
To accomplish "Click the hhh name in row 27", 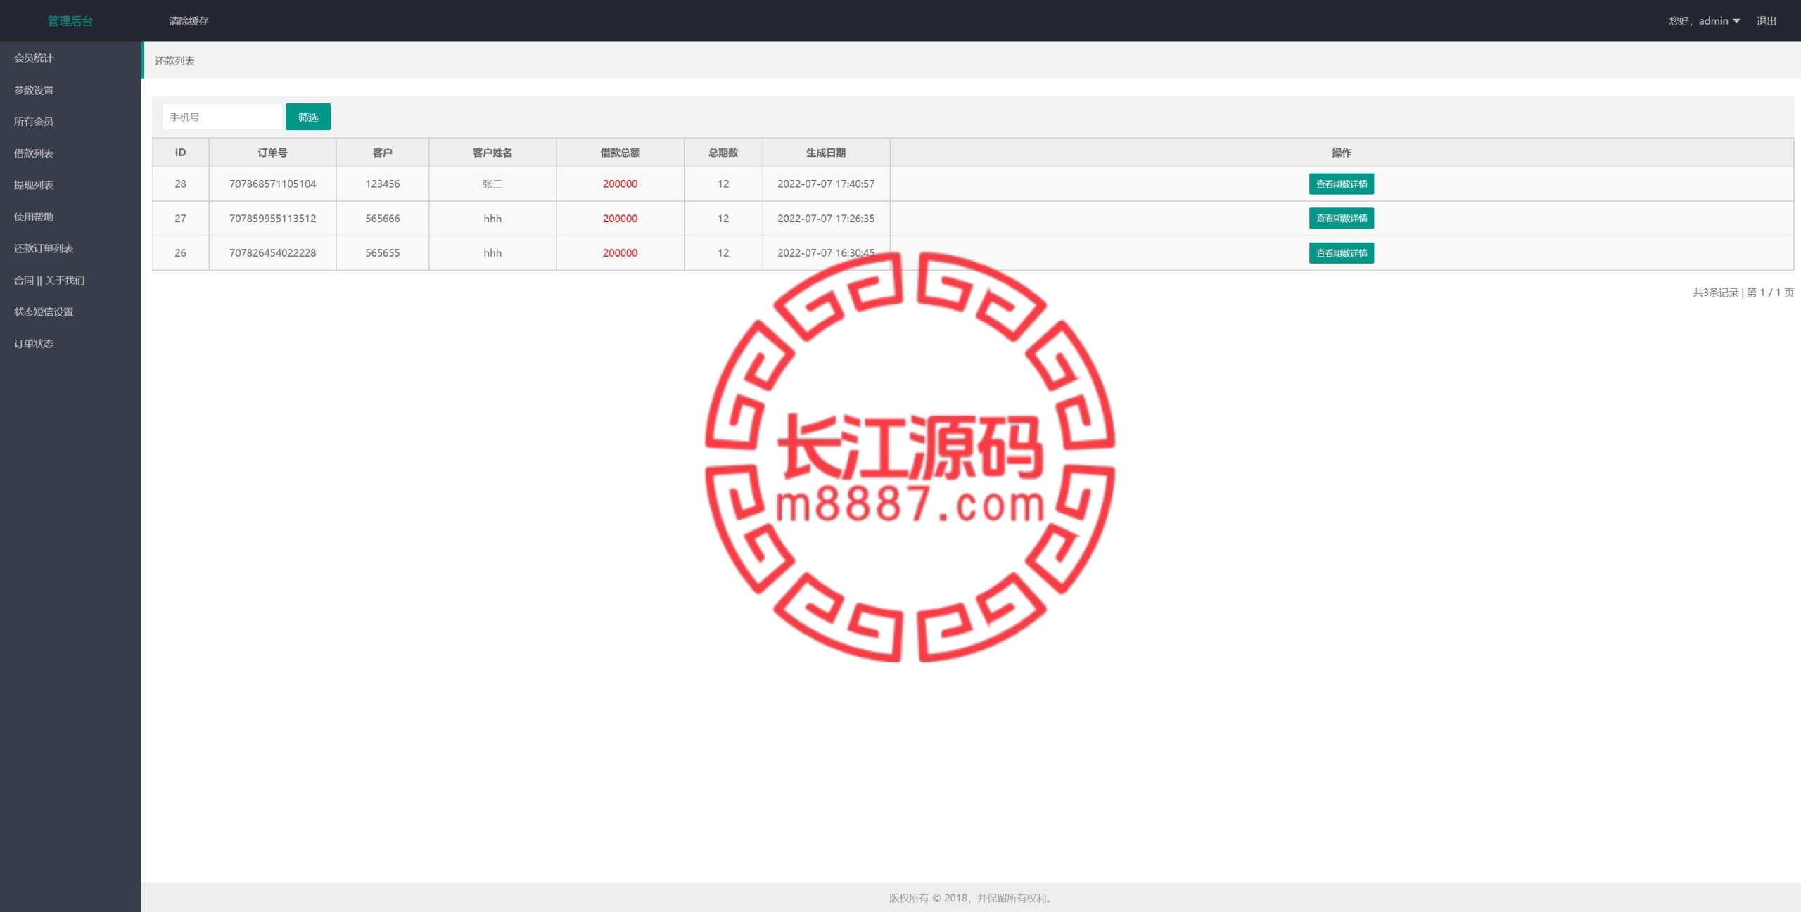I will tap(492, 219).
